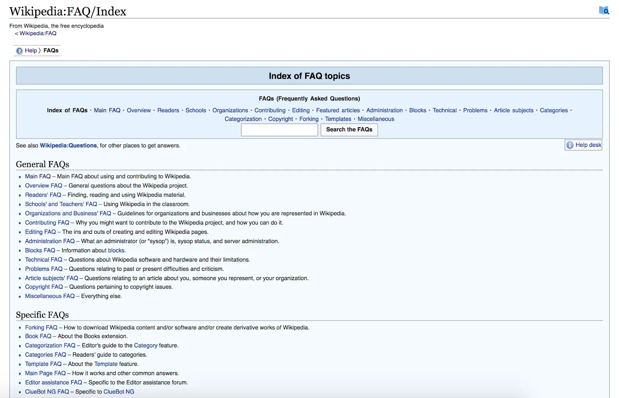Open the blocks link in Blocks FAQ description

pos(116,250)
